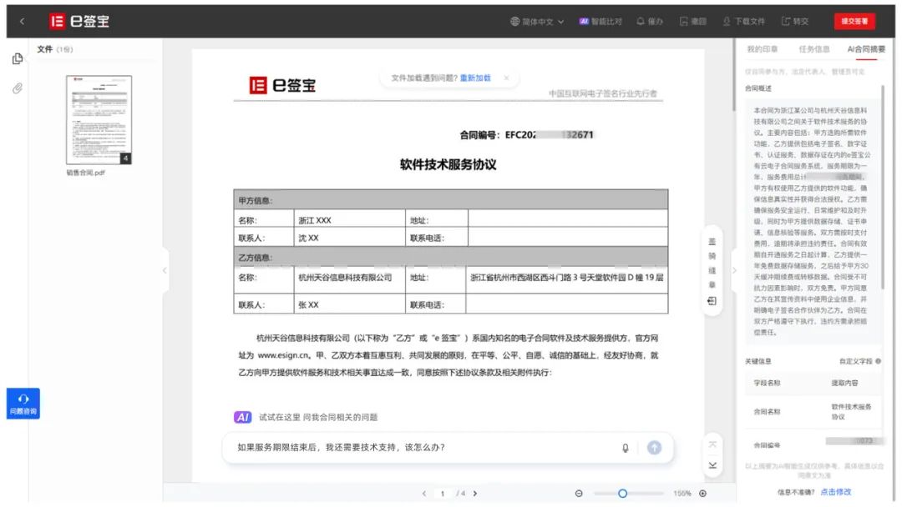Click the 下载文件 download icon
Viewport: 902px width, 507px height.
click(727, 22)
